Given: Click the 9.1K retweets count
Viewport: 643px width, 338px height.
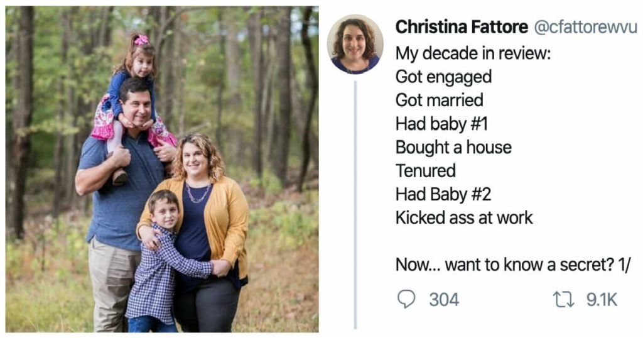Looking at the screenshot, I should (x=602, y=300).
